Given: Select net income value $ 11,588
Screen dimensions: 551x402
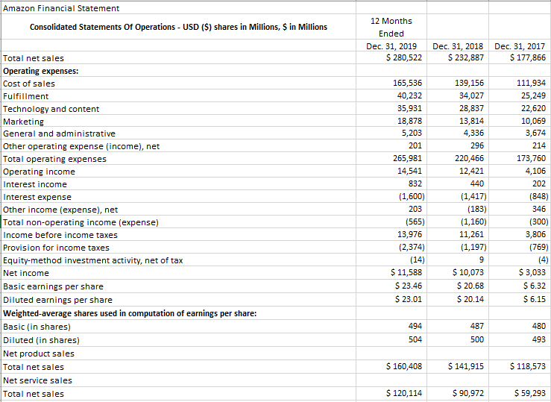Looking at the screenshot, I should (x=406, y=272).
